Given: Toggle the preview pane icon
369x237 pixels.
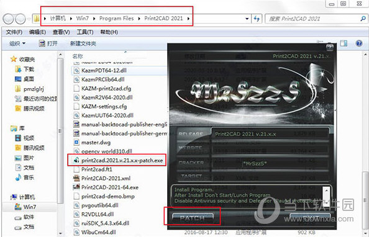Looking at the screenshot, I should point(344,43).
